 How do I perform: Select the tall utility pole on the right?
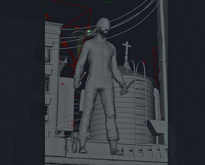pos(163,60)
